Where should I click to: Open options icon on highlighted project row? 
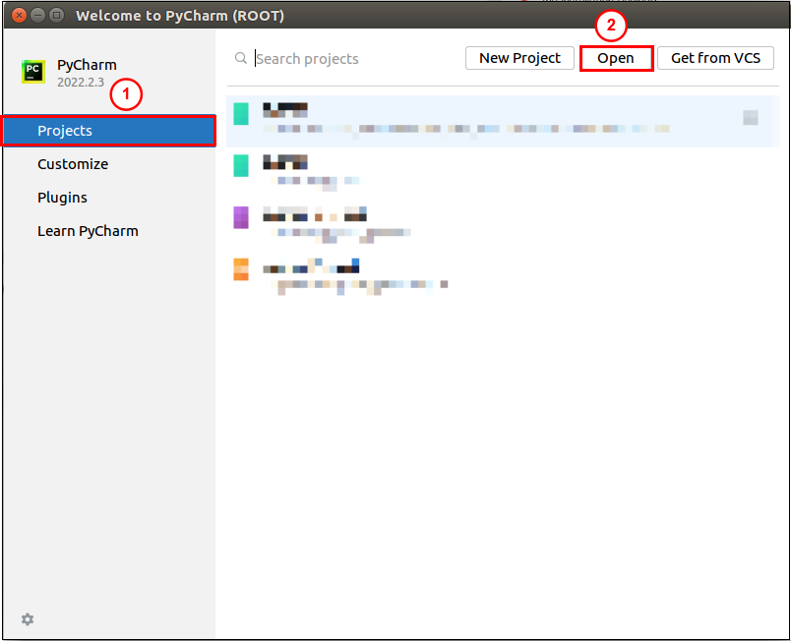[x=750, y=117]
